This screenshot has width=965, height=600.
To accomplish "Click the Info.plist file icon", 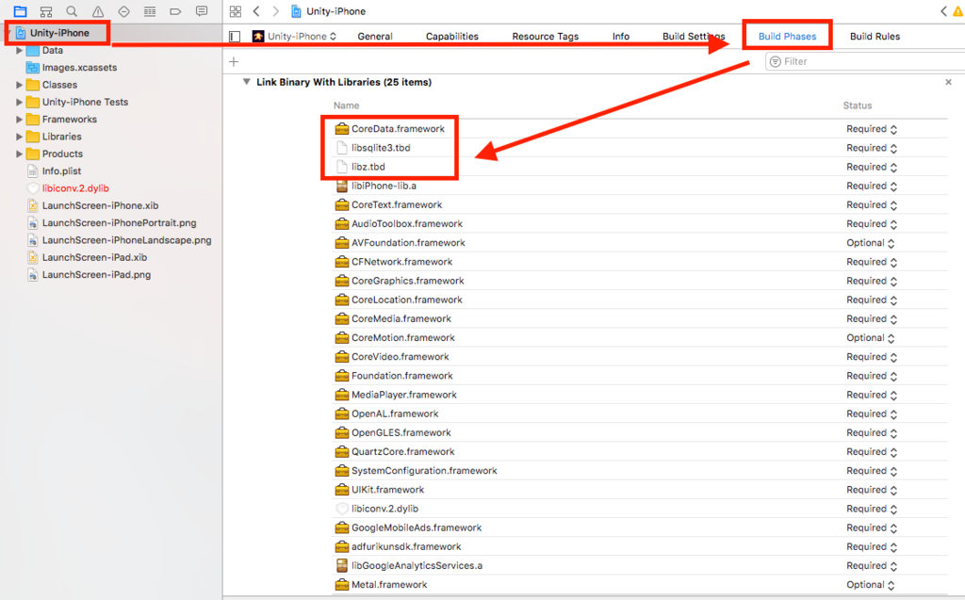I will pyautogui.click(x=33, y=171).
